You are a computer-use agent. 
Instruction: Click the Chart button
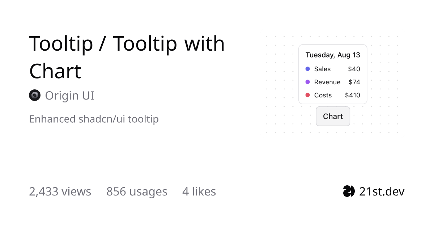333,116
